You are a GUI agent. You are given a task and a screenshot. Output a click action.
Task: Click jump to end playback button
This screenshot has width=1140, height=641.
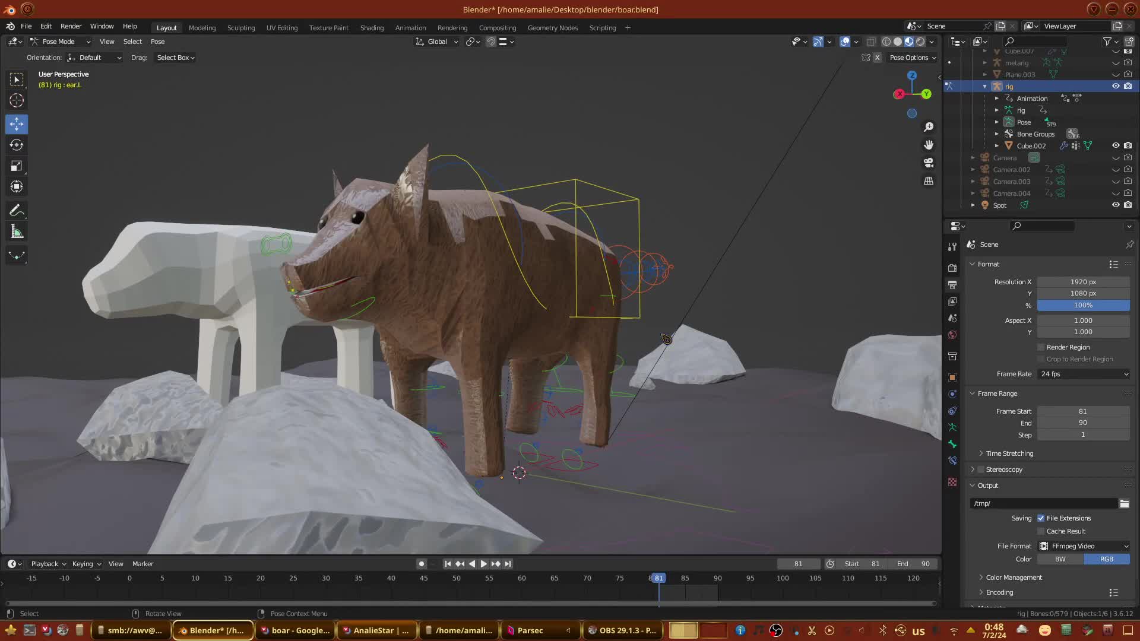pos(508,564)
